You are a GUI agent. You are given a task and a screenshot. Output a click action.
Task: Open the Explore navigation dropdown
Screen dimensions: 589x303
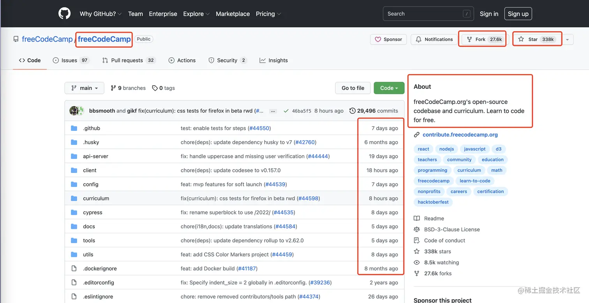click(x=196, y=14)
